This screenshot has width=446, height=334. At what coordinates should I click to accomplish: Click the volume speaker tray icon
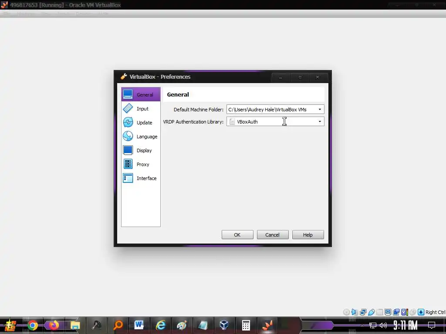coord(383,325)
